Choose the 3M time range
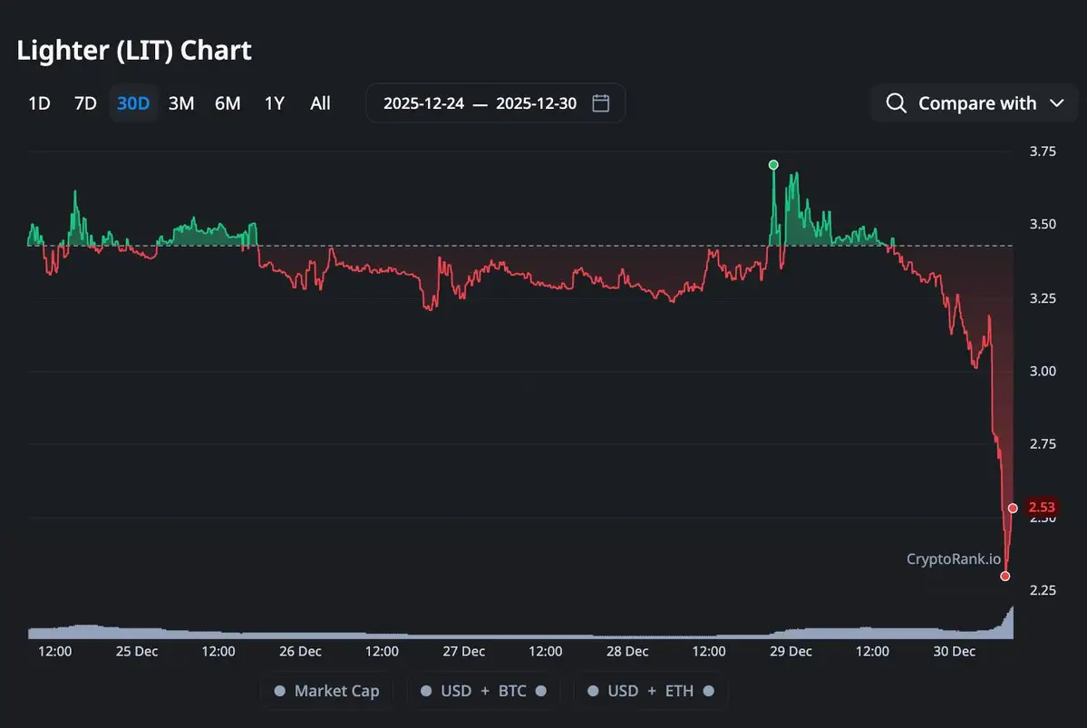 [x=181, y=103]
